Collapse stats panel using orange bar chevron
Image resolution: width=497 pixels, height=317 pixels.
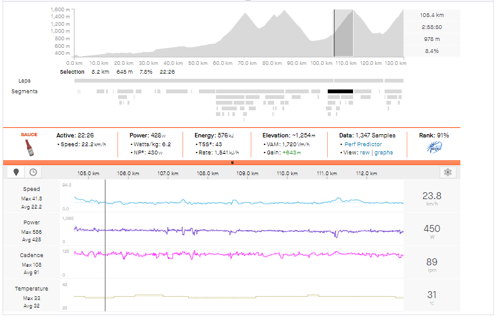tap(232, 162)
